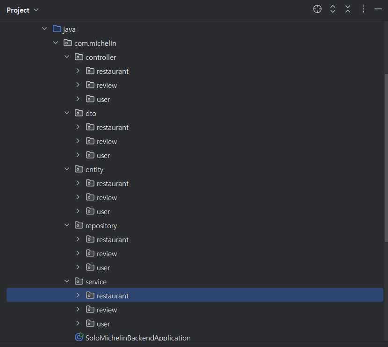Collapse the service package

pos(67,281)
